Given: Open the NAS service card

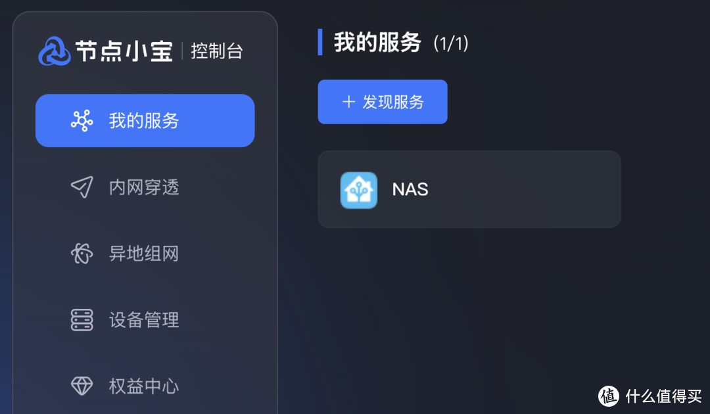Looking at the screenshot, I should point(469,189).
